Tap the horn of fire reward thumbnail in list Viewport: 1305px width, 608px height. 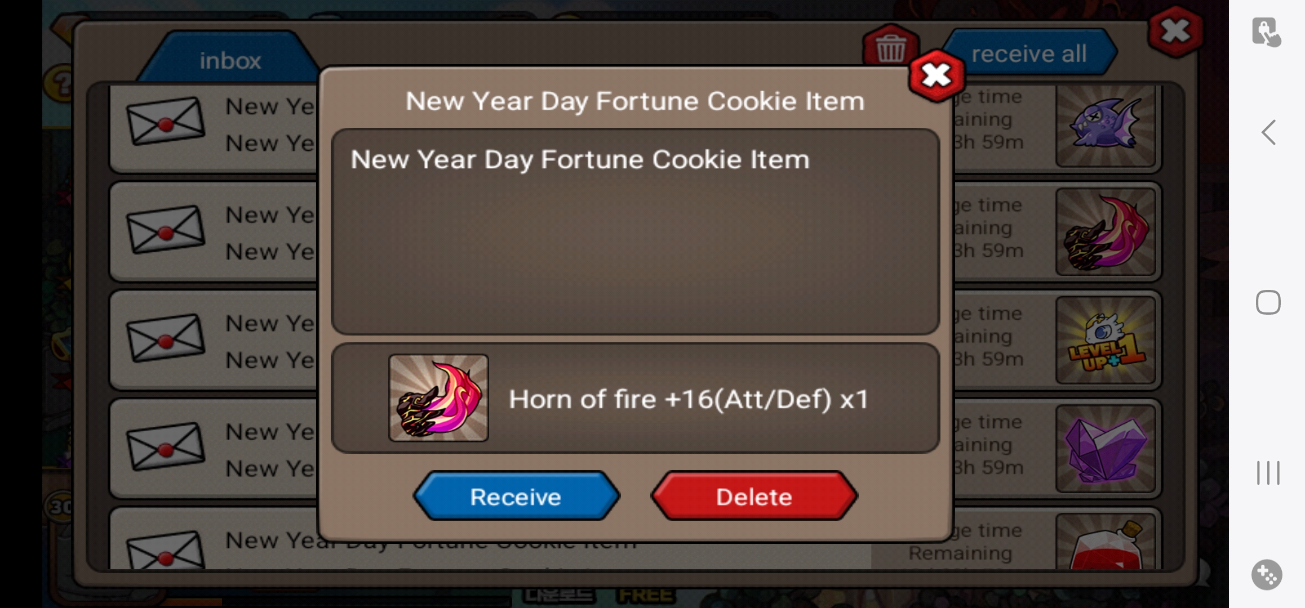[1106, 232]
